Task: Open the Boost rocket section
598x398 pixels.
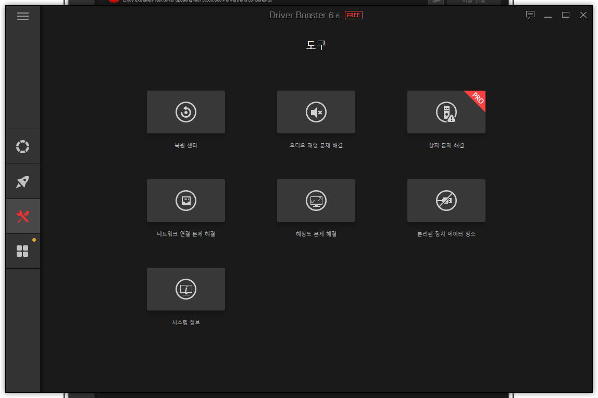Action: coord(22,181)
